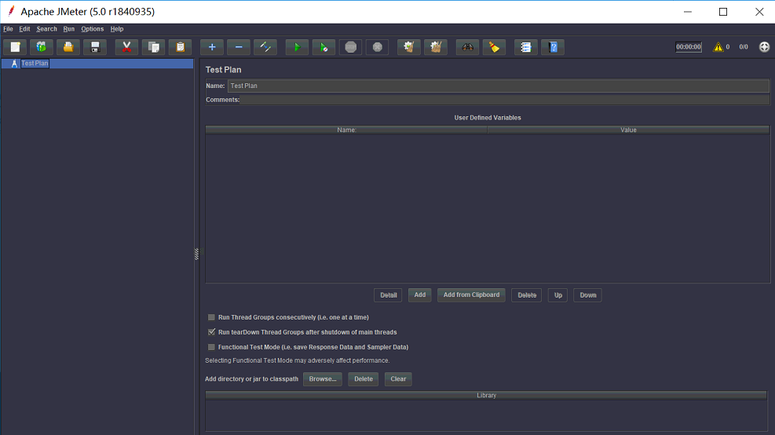
Task: Open the Options menu
Action: click(93, 29)
